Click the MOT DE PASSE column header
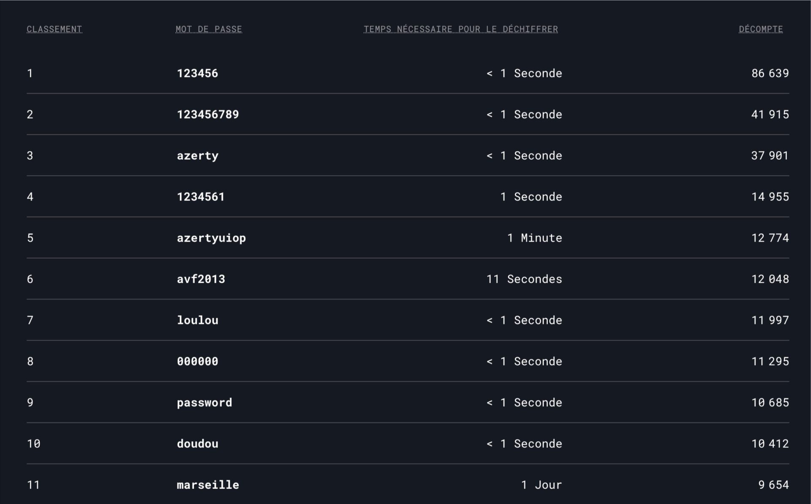Screen dimensions: 811x504 click(x=209, y=29)
